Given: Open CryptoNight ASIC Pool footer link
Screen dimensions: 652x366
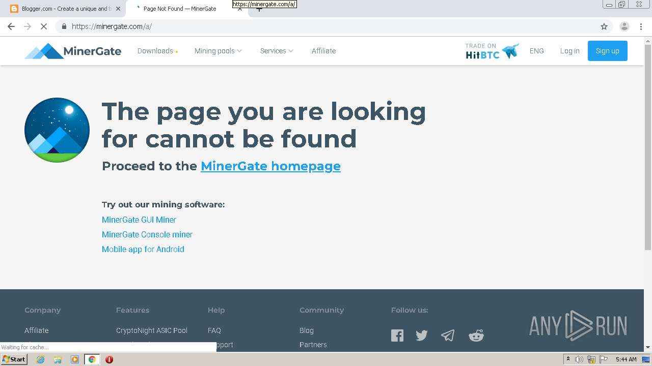Looking at the screenshot, I should tap(152, 330).
